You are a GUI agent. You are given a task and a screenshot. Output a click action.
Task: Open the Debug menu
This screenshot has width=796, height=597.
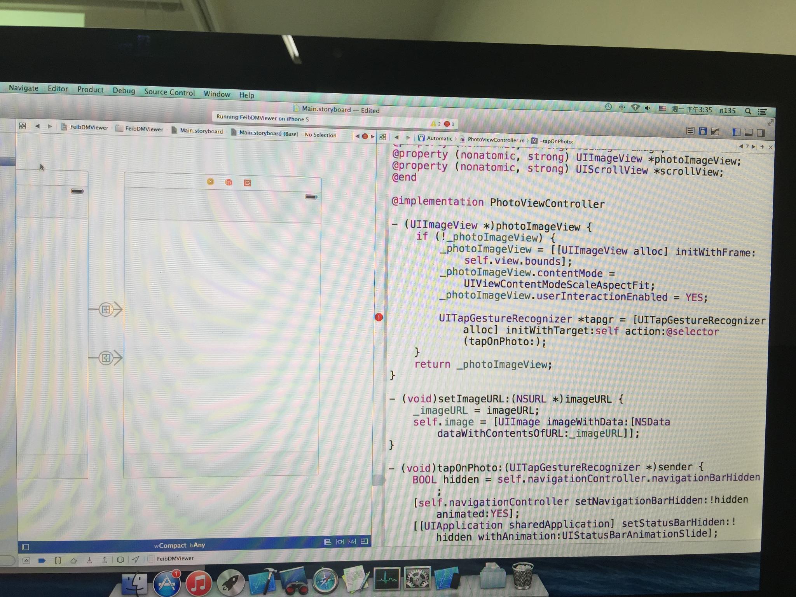point(124,91)
